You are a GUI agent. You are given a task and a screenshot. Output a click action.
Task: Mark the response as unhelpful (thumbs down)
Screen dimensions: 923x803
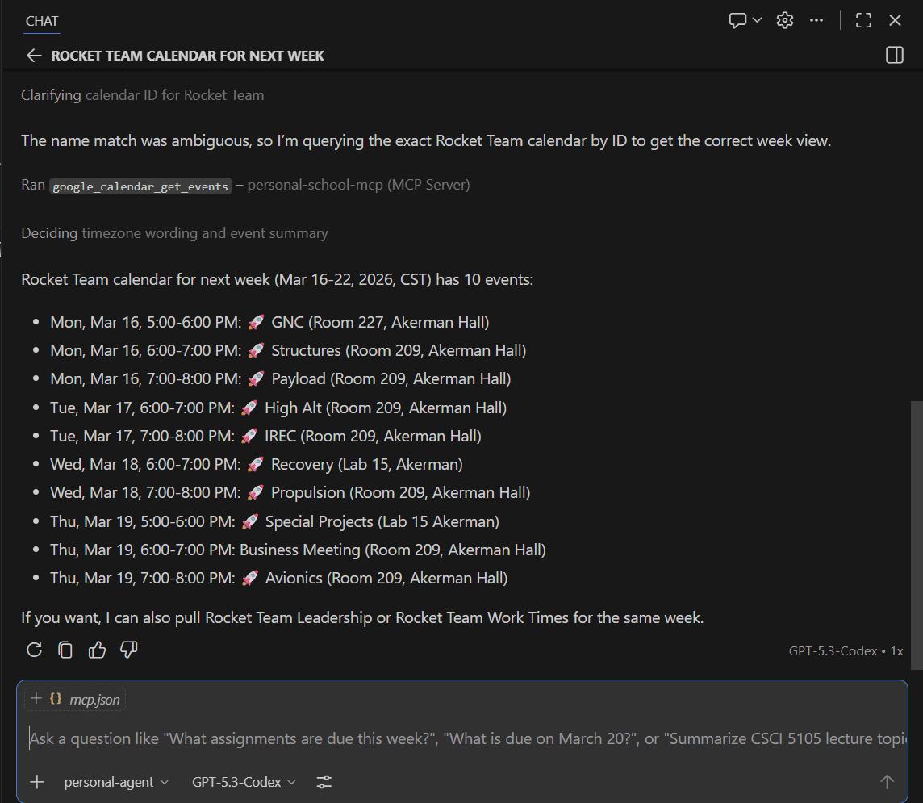[129, 650]
